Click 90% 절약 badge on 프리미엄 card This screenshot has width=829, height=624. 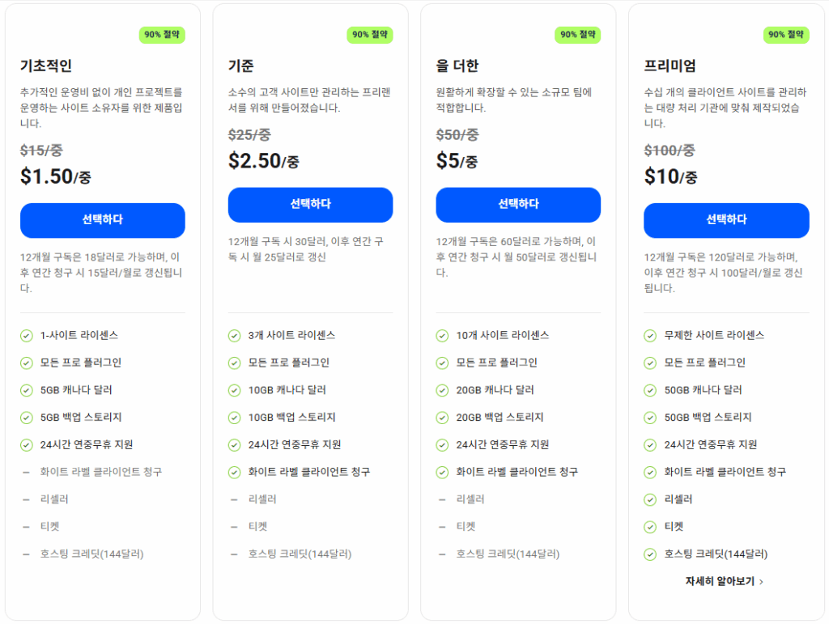[786, 35]
